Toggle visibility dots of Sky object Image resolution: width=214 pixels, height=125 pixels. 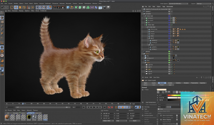(x=171, y=56)
